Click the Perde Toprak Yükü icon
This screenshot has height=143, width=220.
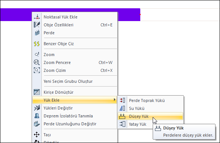point(122,100)
